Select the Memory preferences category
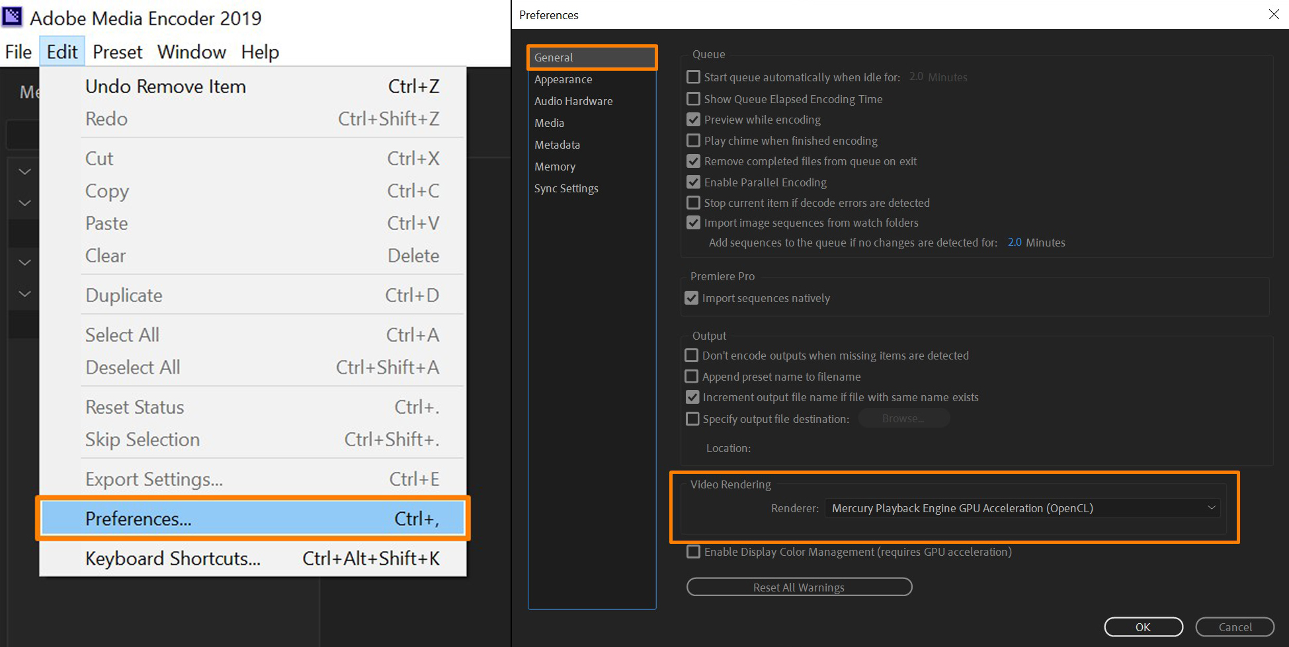The image size is (1289, 647). pos(592,167)
